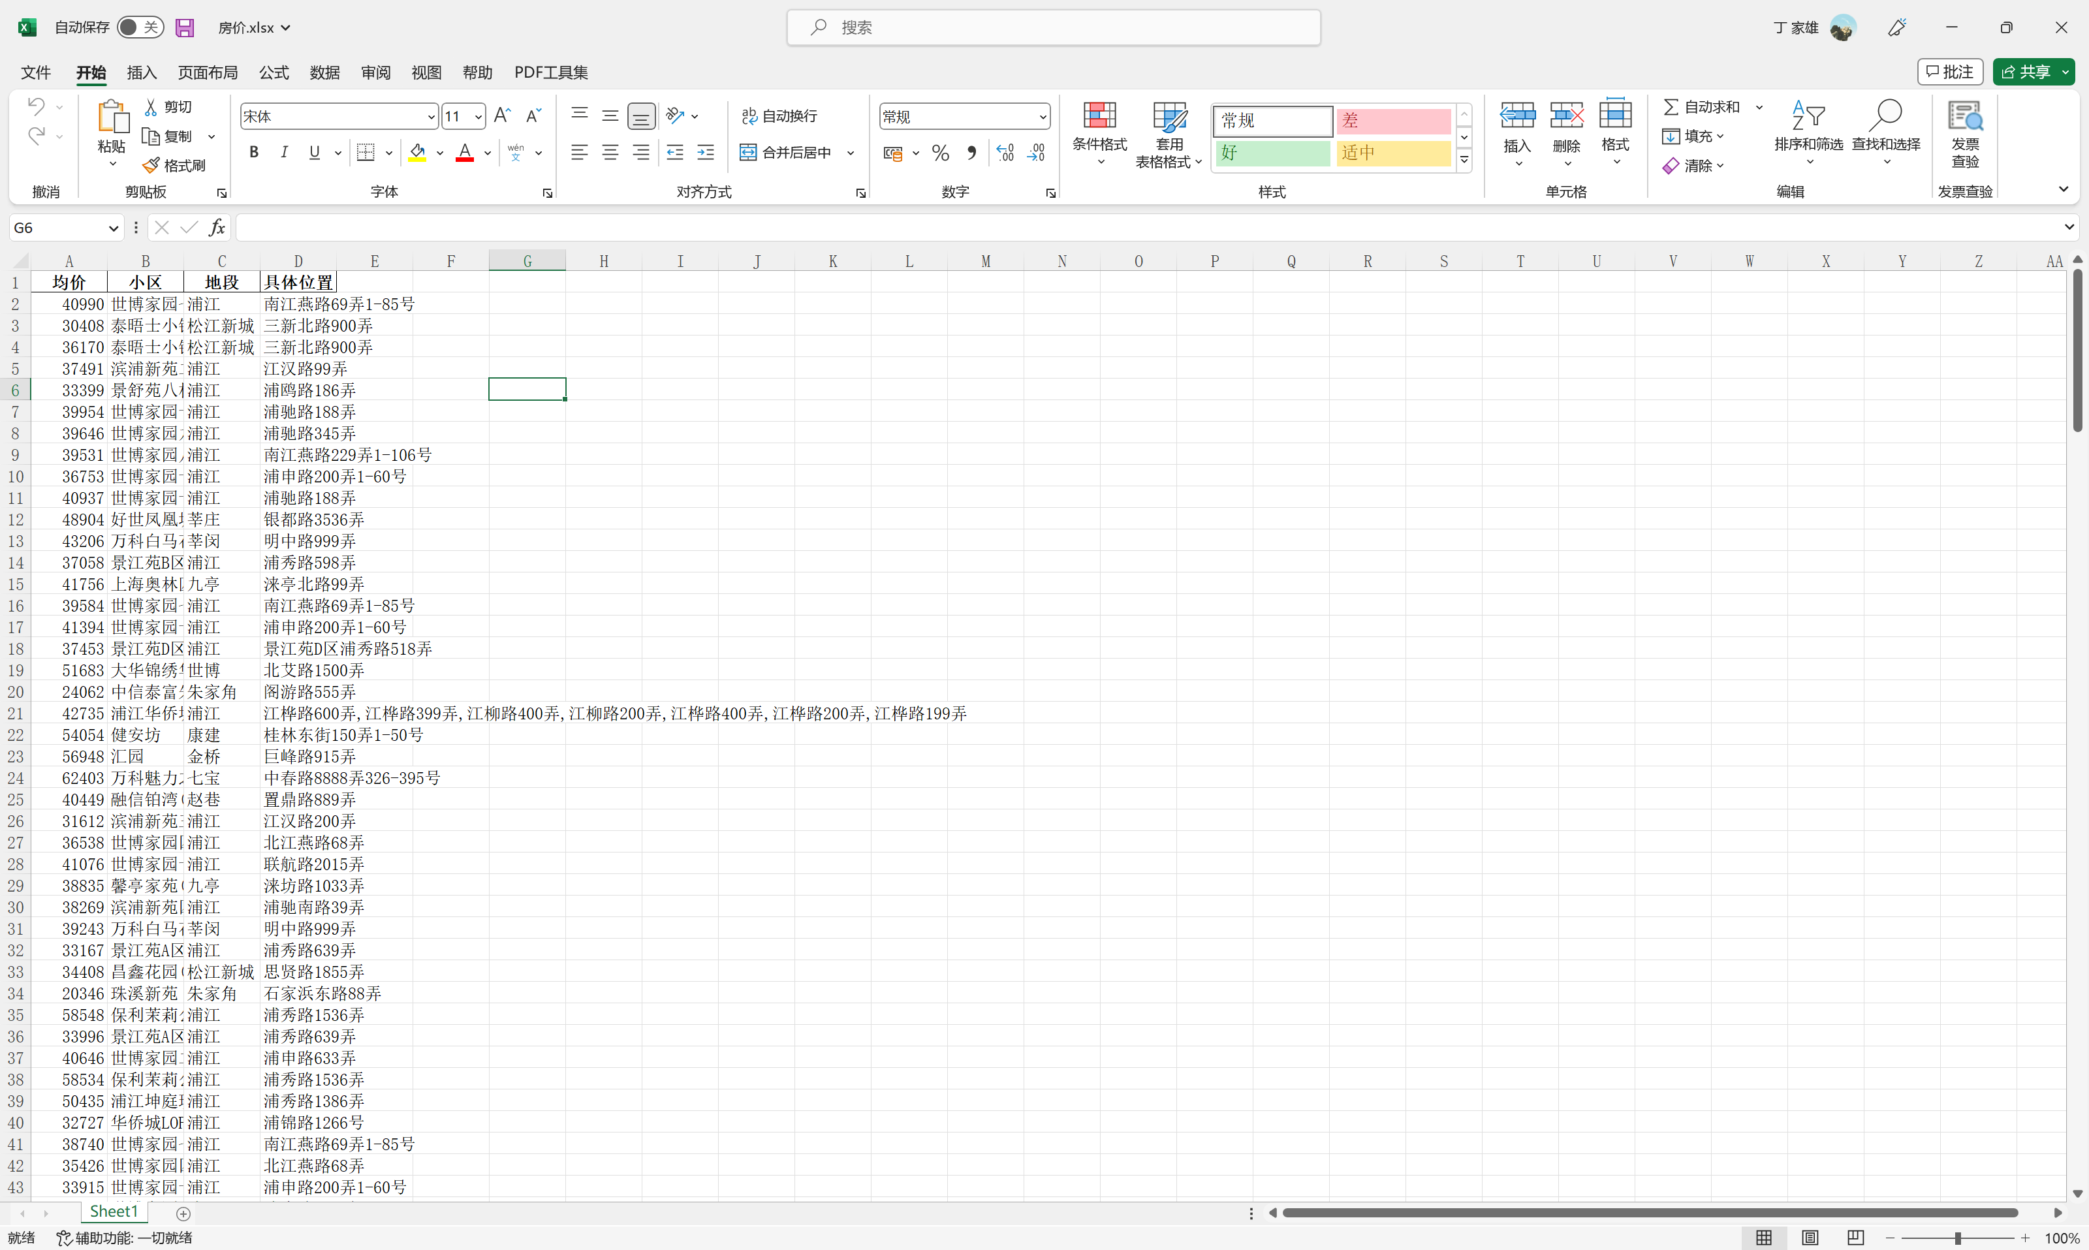The width and height of the screenshot is (2089, 1250).
Task: Click the increase font size icon
Action: point(502,116)
